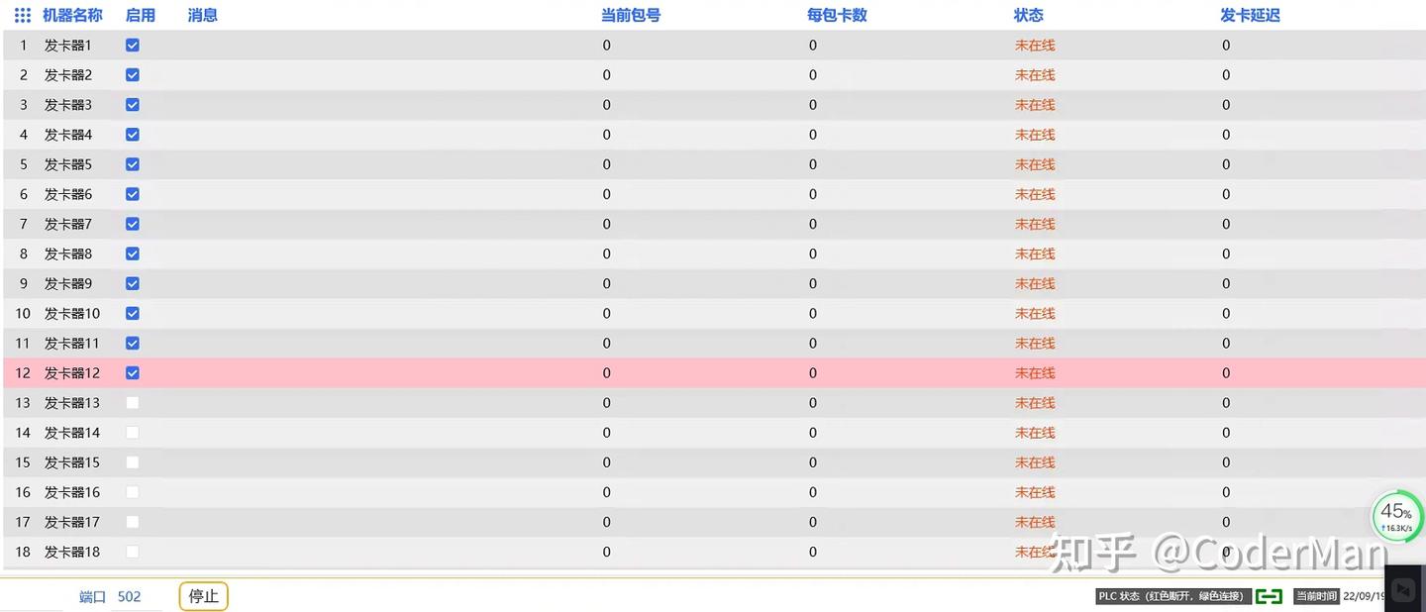1426x612 pixels.
Task: Uncheck 启用 checkbox for 发卡器1
Action: (x=133, y=46)
